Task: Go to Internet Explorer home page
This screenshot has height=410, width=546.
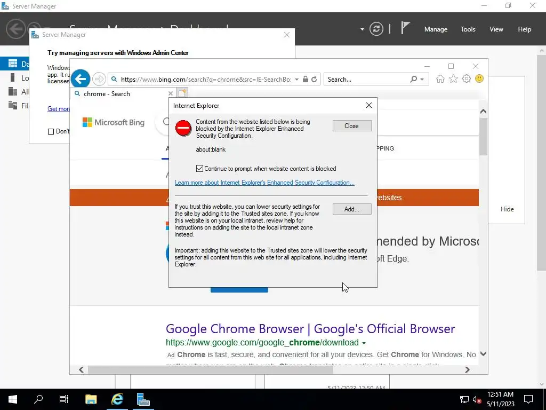Action: pyautogui.click(x=440, y=79)
